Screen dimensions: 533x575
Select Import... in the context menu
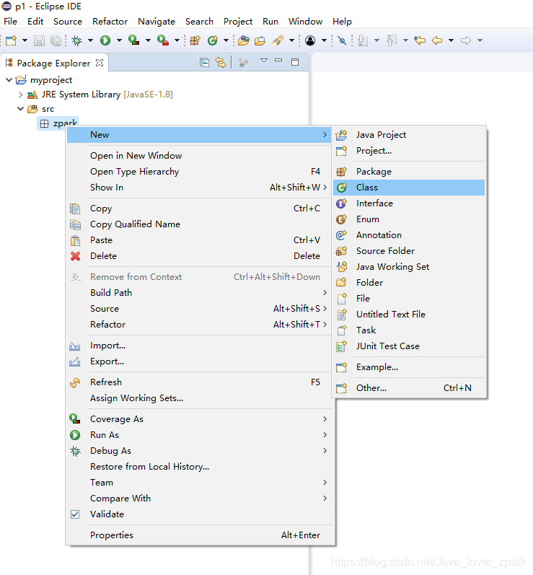pyautogui.click(x=200, y=346)
